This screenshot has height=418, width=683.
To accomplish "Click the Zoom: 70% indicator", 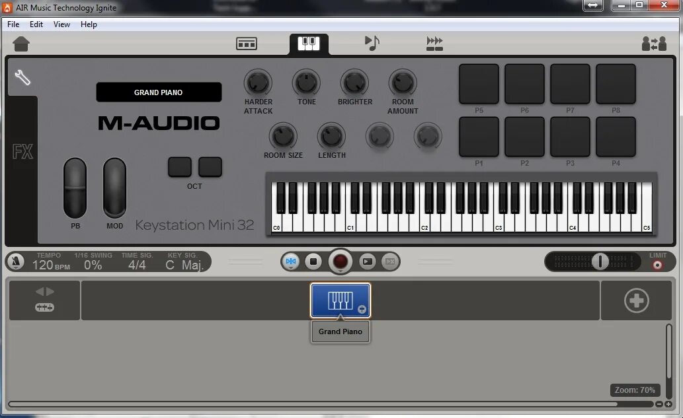I will [x=635, y=390].
